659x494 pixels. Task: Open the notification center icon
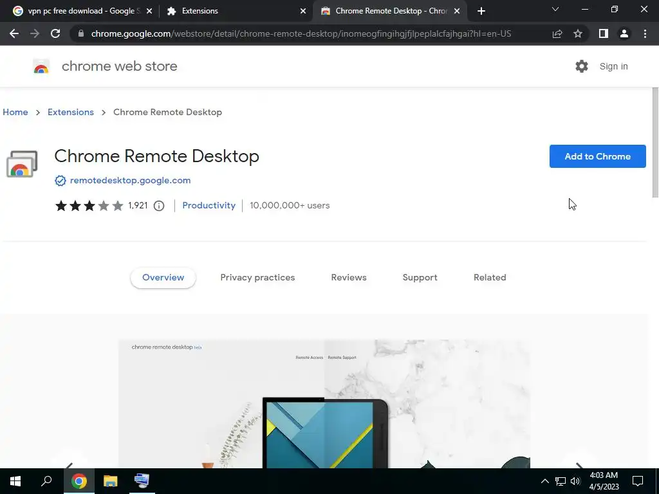(x=638, y=481)
